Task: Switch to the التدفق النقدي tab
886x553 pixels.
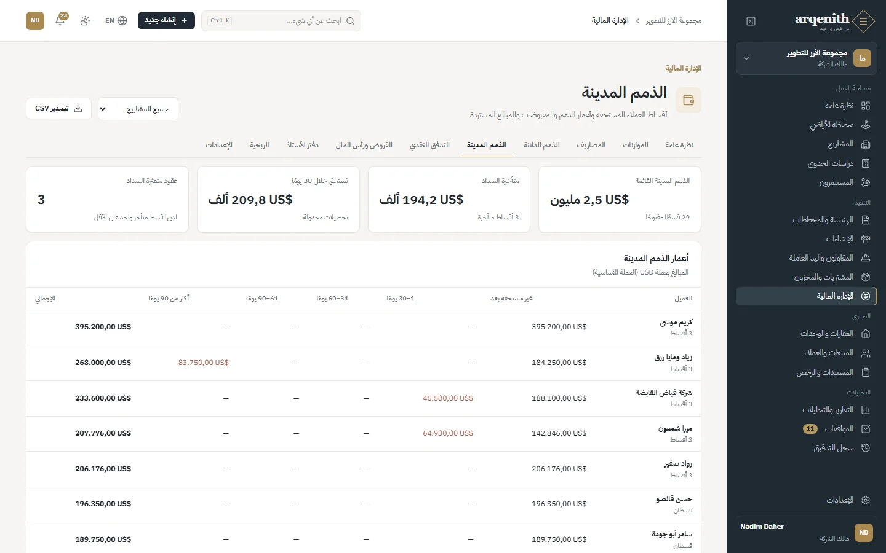Action: point(429,145)
